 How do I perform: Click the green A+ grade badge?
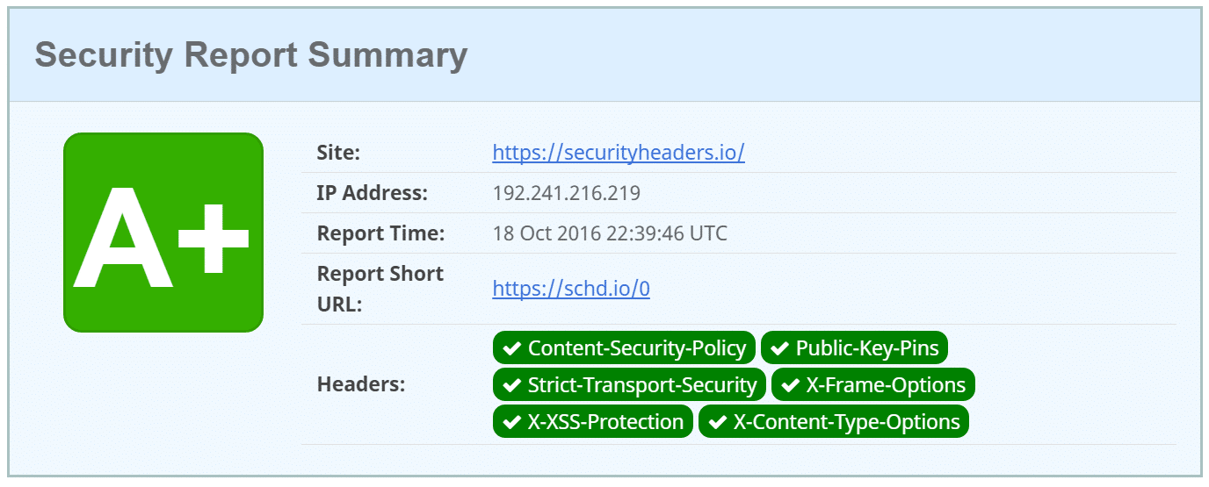coord(163,233)
